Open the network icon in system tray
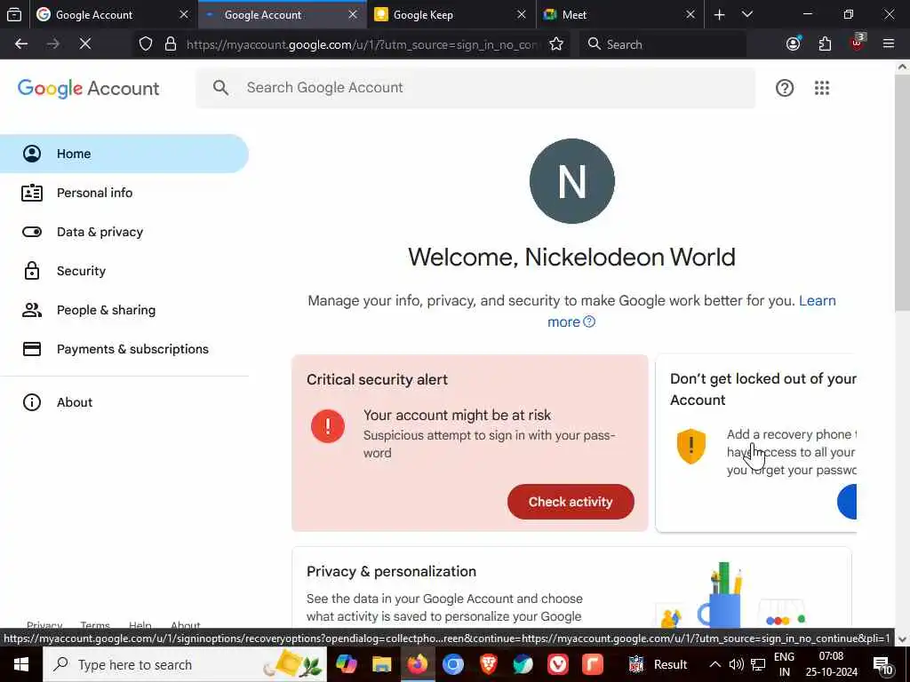The image size is (910, 682). pos(758,664)
